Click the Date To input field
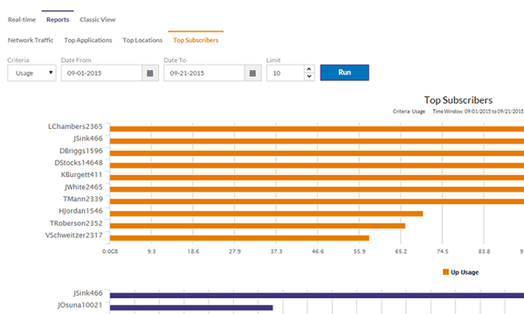The image size is (524, 314). [x=204, y=73]
